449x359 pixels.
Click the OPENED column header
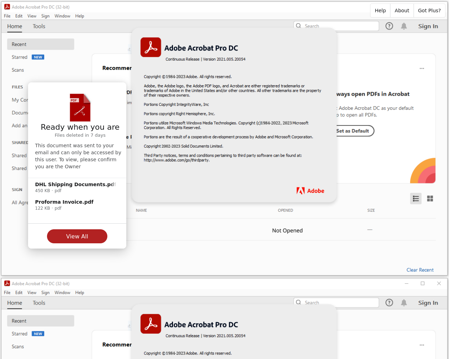click(x=286, y=210)
